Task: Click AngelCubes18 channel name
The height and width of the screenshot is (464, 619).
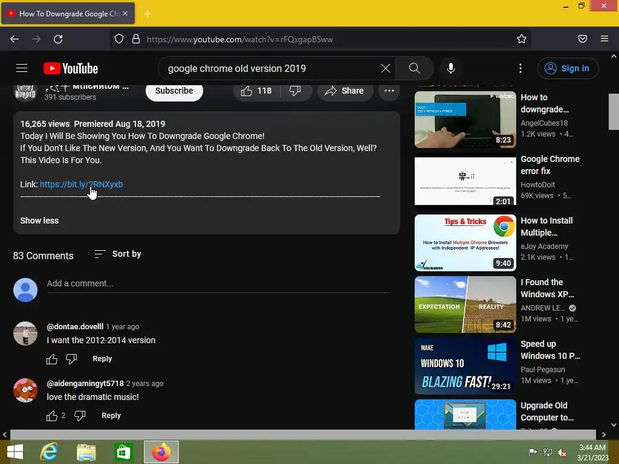Action: click(x=544, y=123)
